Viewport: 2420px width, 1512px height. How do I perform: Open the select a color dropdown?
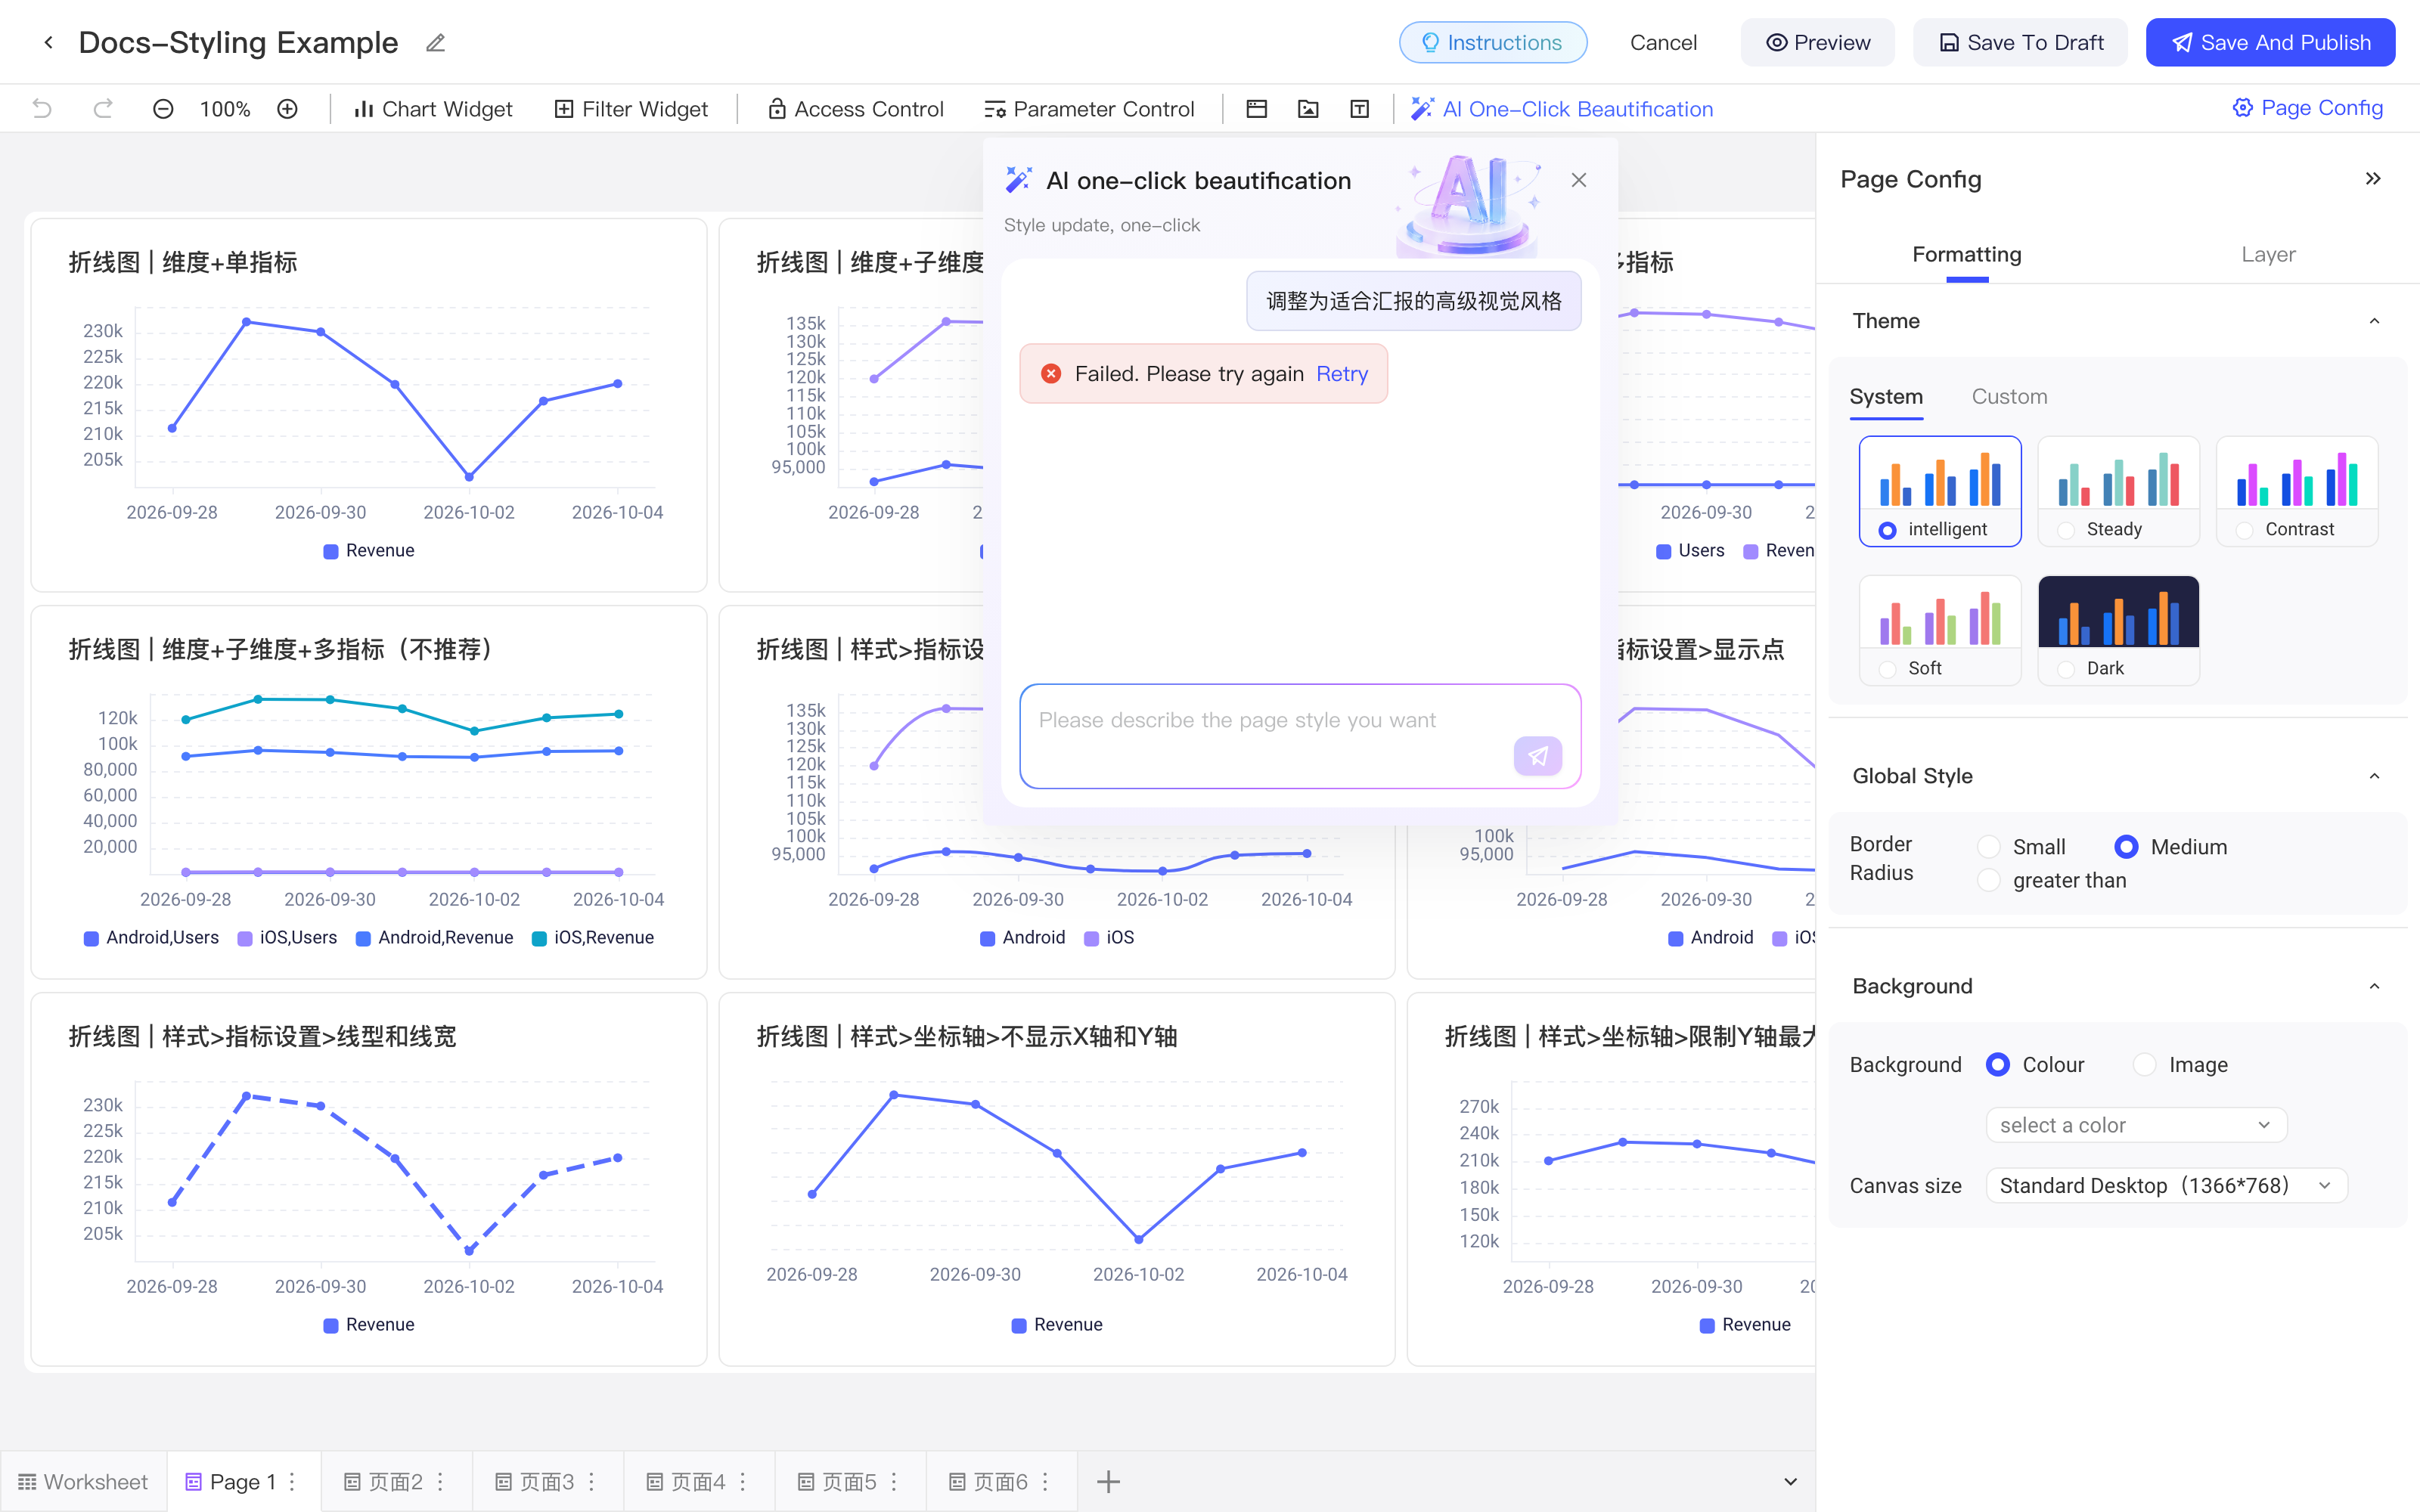coord(2136,1125)
